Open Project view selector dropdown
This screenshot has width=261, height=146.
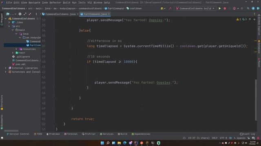click(11, 14)
